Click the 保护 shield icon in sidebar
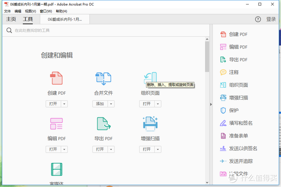Image resolution: width=281 pixels, height=187 pixels. (x=223, y=110)
